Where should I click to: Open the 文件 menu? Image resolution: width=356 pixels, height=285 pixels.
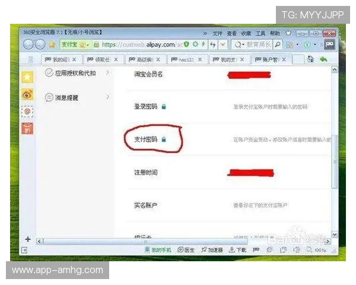pos(217,34)
